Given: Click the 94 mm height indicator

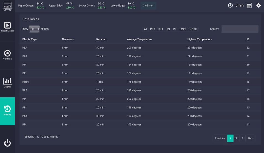Looking at the screenshot, I should tap(148, 6).
